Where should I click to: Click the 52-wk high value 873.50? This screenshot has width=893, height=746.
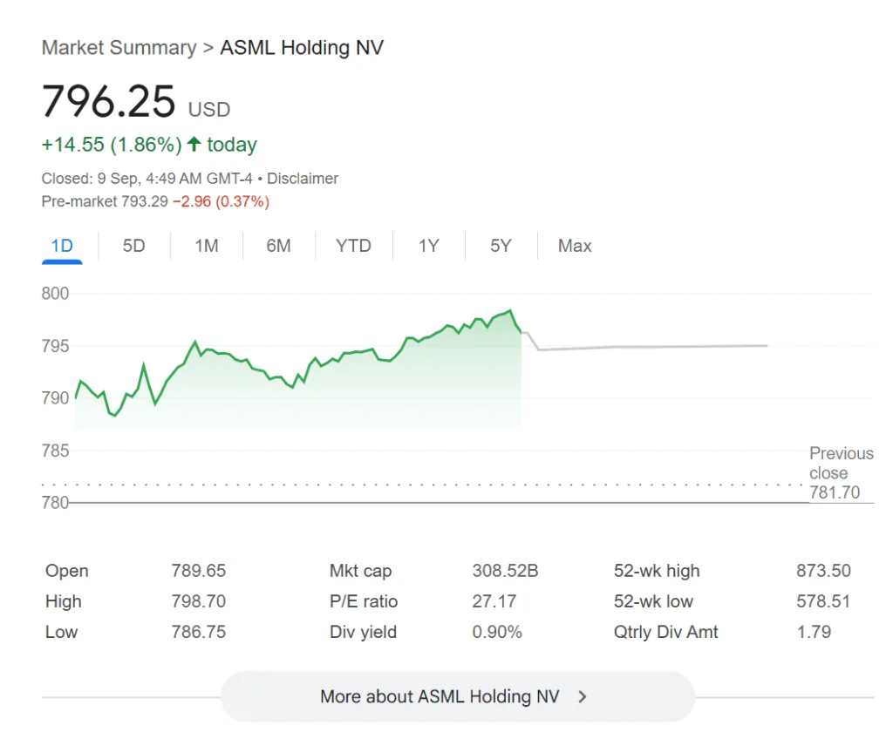pyautogui.click(x=823, y=571)
